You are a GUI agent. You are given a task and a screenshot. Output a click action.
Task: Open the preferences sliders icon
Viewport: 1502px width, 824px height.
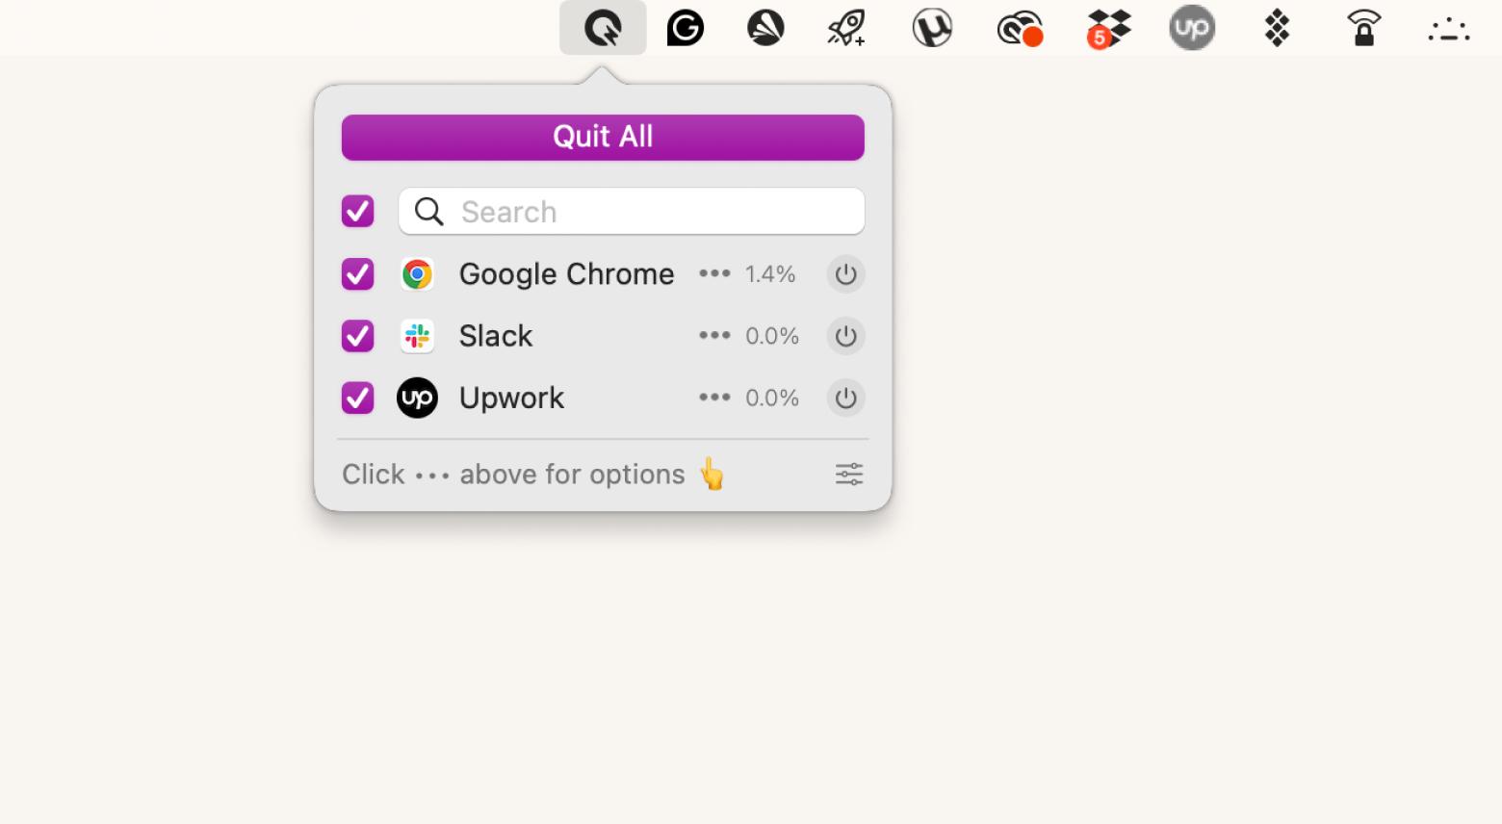(848, 474)
